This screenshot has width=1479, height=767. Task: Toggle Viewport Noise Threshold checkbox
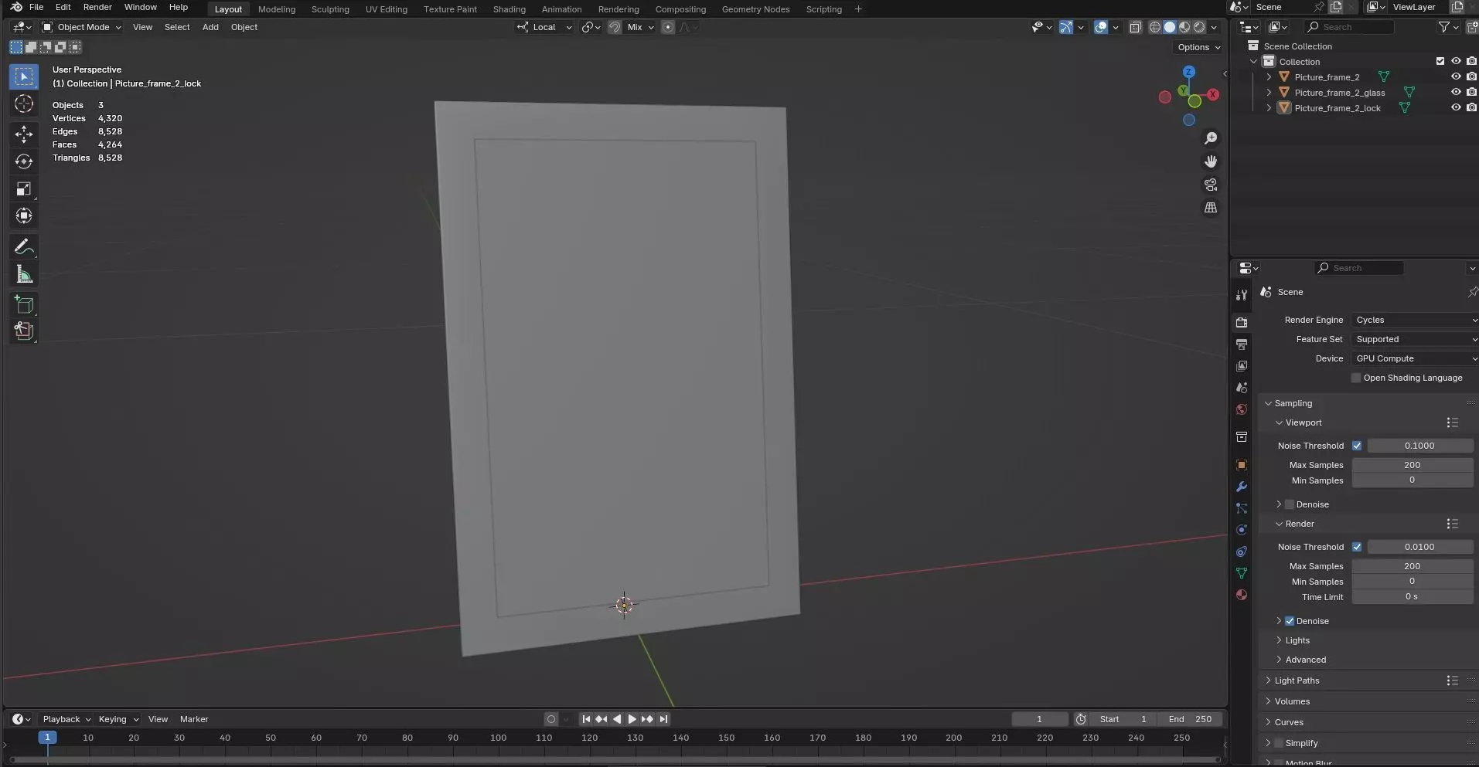(1357, 446)
